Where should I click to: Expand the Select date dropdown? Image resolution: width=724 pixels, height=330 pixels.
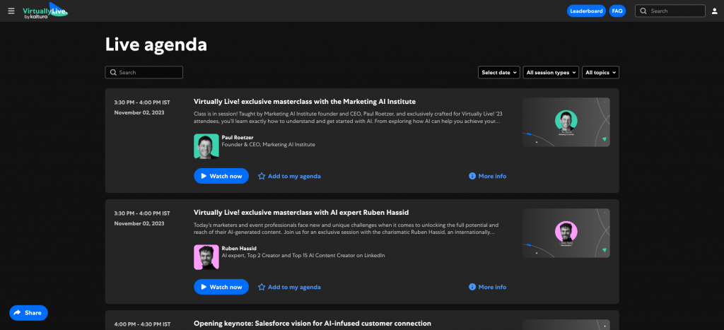click(x=498, y=72)
